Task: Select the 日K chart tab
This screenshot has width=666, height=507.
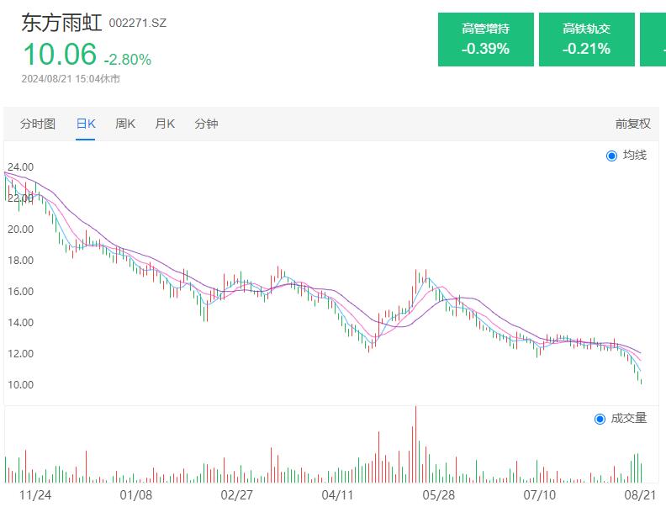Action: coord(86,124)
